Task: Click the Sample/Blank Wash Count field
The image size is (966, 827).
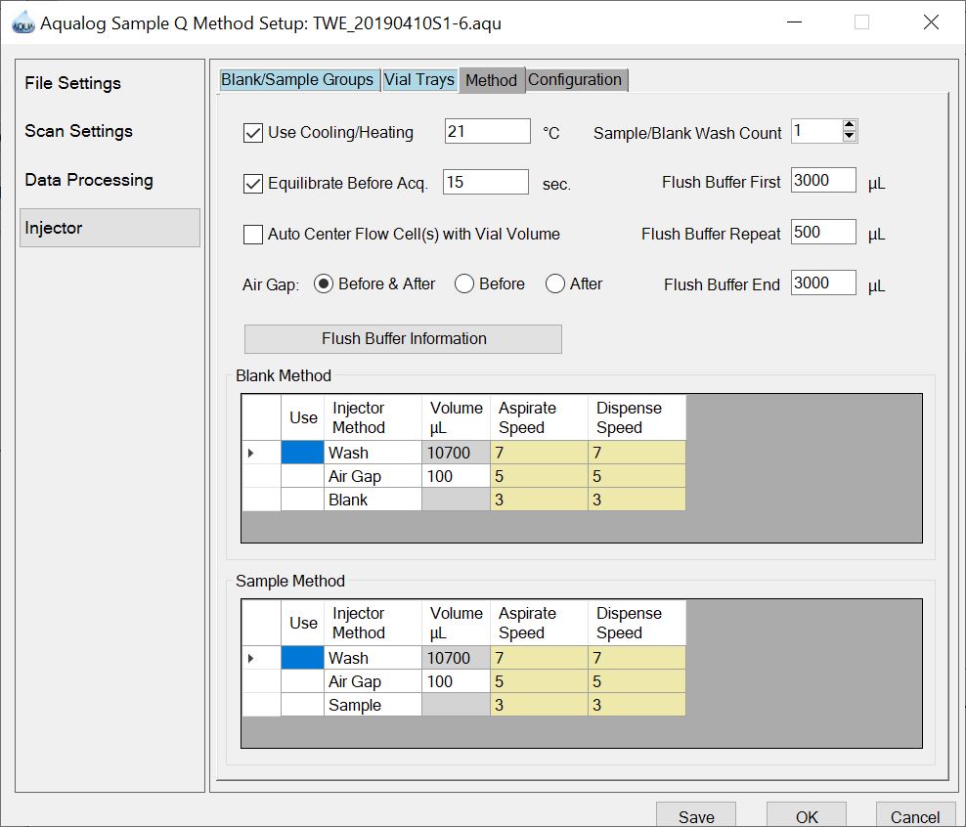Action: click(815, 131)
